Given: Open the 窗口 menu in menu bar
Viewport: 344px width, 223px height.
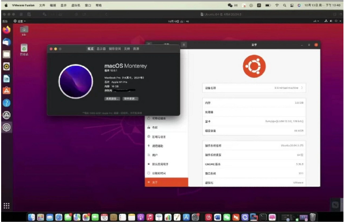Looking at the screenshot, I should coord(88,5).
